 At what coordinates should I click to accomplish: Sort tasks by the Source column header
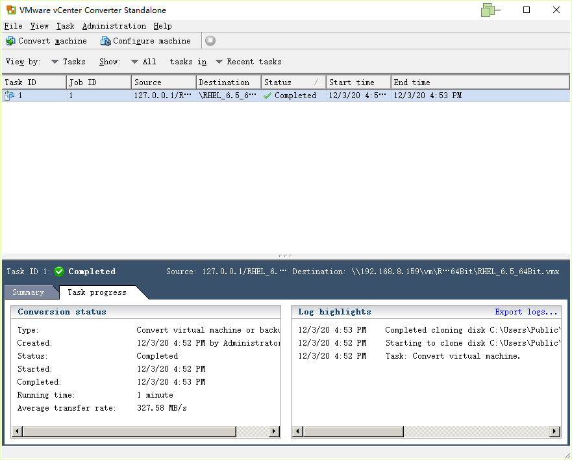click(164, 83)
